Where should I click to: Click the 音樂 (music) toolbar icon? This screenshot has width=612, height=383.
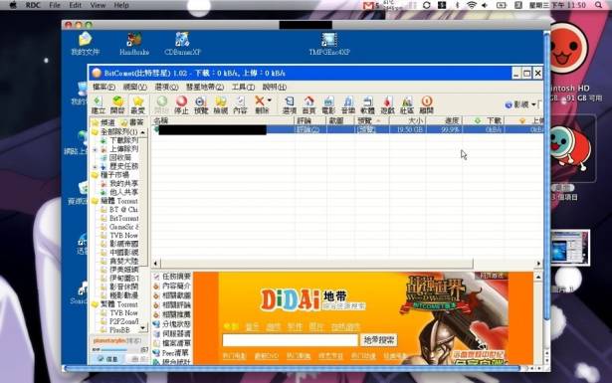pyautogui.click(x=348, y=104)
